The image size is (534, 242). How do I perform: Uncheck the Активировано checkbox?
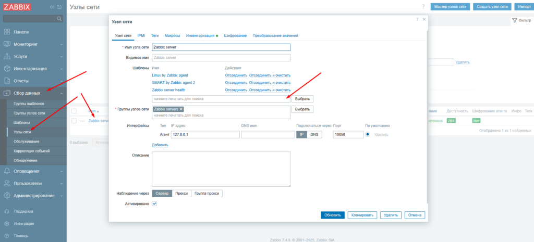pyautogui.click(x=154, y=203)
